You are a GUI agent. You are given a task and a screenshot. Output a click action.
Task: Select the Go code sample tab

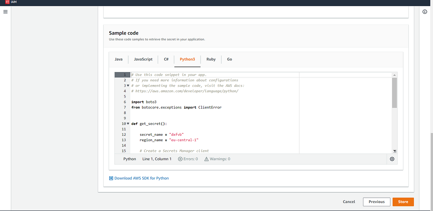point(229,59)
